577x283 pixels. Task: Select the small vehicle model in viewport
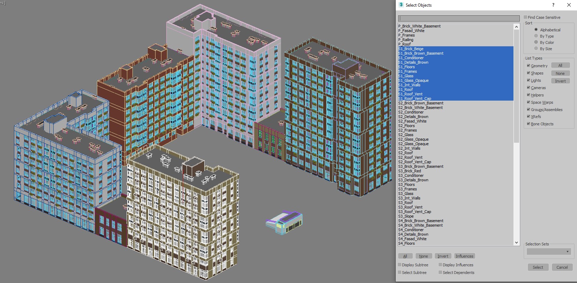coord(284,222)
